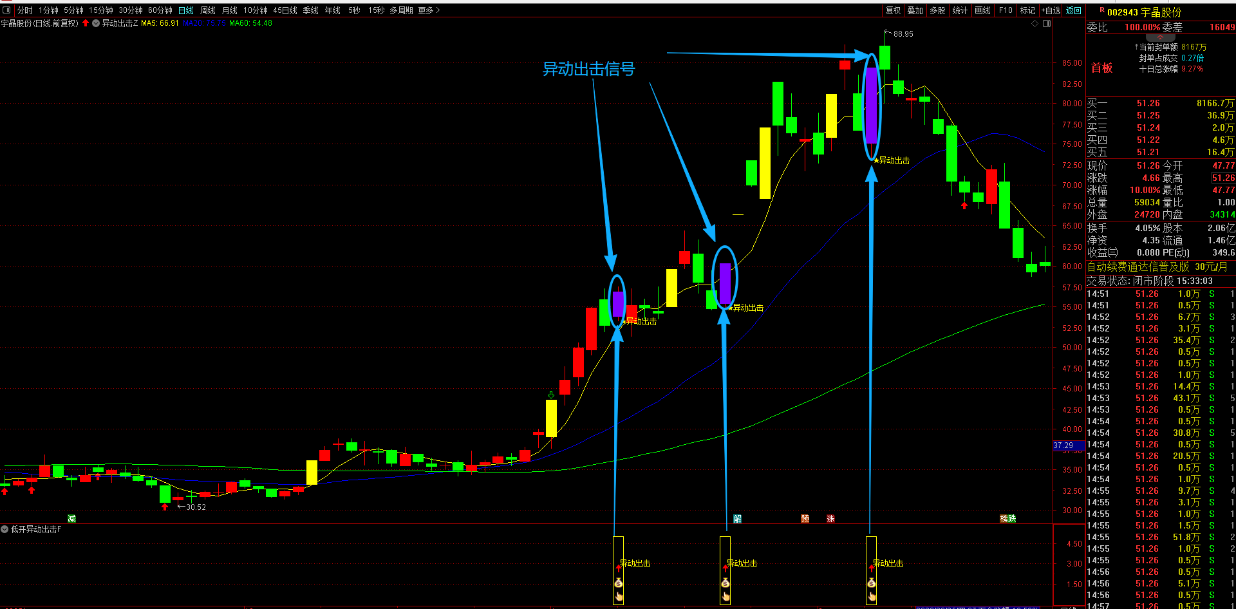Click the MA60: 54.48 label

(x=250, y=23)
